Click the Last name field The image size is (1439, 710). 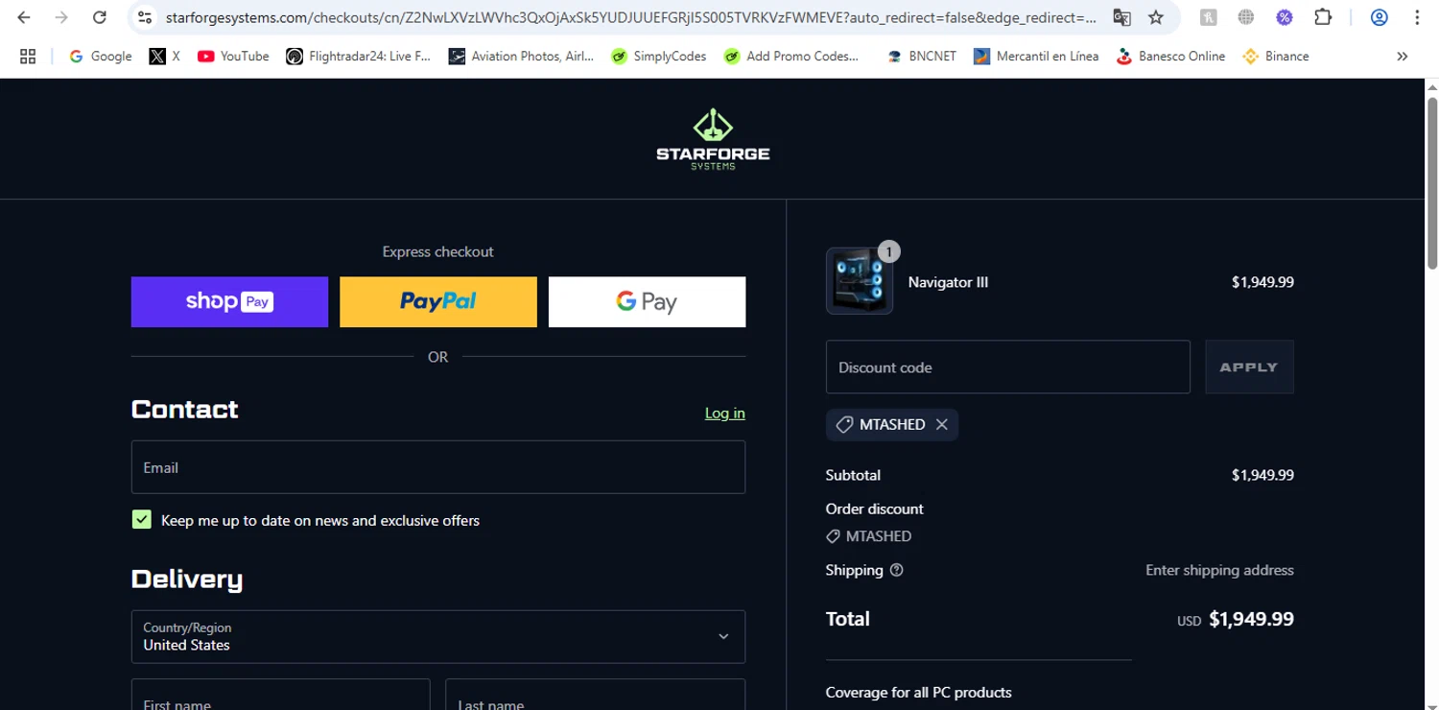(595, 695)
